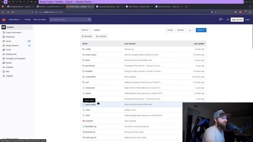Click the Login link
Image resolution: width=253 pixels, height=142 pixels.
pos(247,20)
